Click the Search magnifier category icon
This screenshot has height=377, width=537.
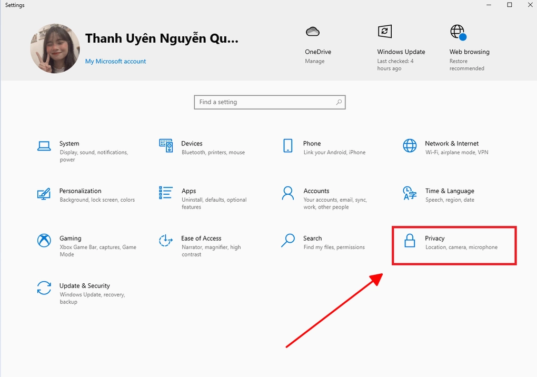[x=287, y=241]
